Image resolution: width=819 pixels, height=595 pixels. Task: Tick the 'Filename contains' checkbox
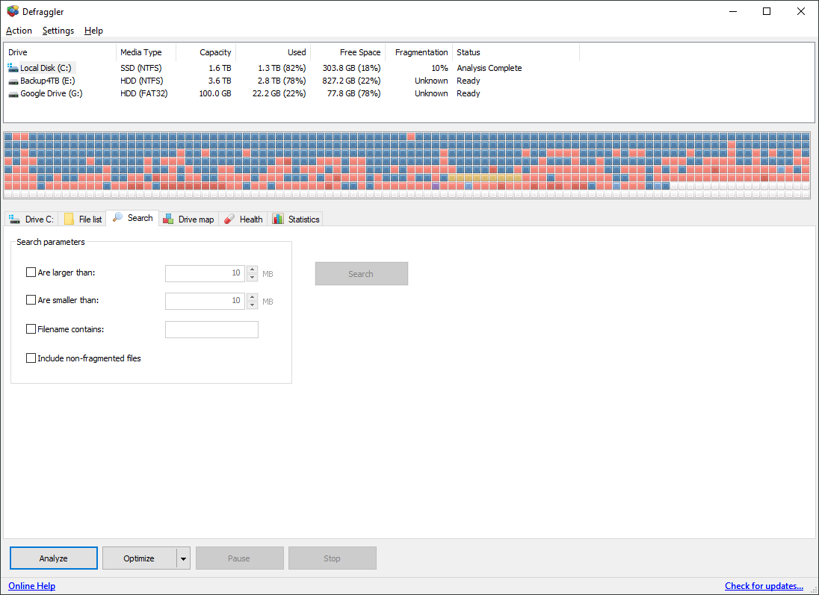[x=31, y=329]
